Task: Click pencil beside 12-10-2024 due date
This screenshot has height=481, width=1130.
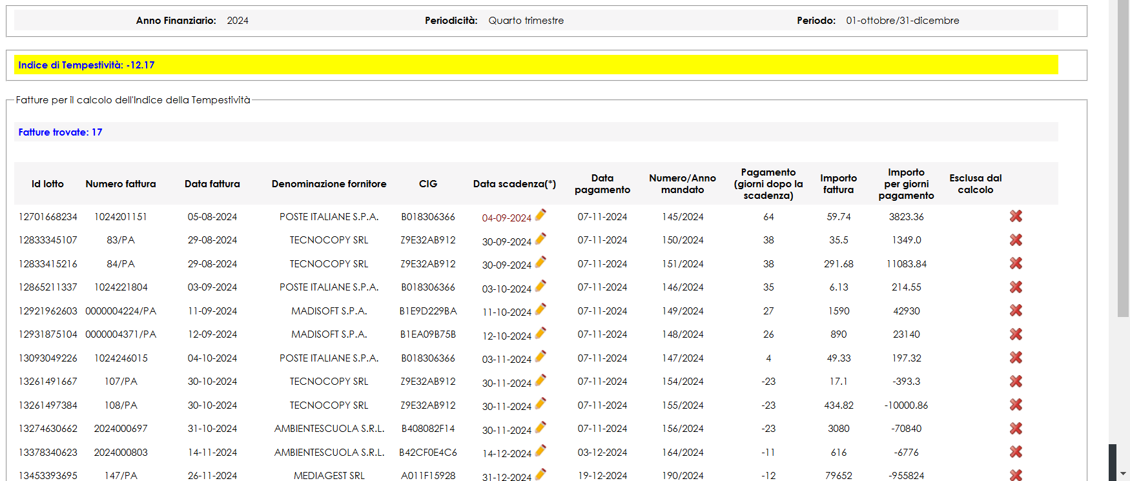Action: pos(540,333)
